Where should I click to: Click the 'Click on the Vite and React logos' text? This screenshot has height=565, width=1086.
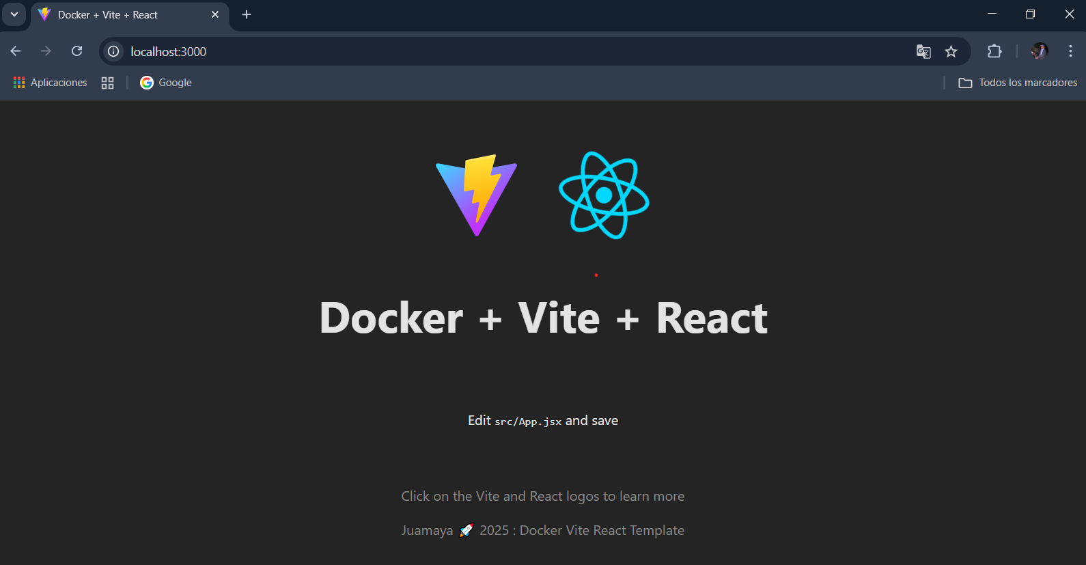pos(543,497)
